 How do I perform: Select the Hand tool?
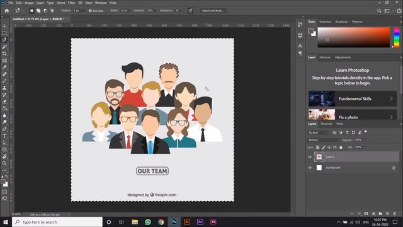[4, 156]
